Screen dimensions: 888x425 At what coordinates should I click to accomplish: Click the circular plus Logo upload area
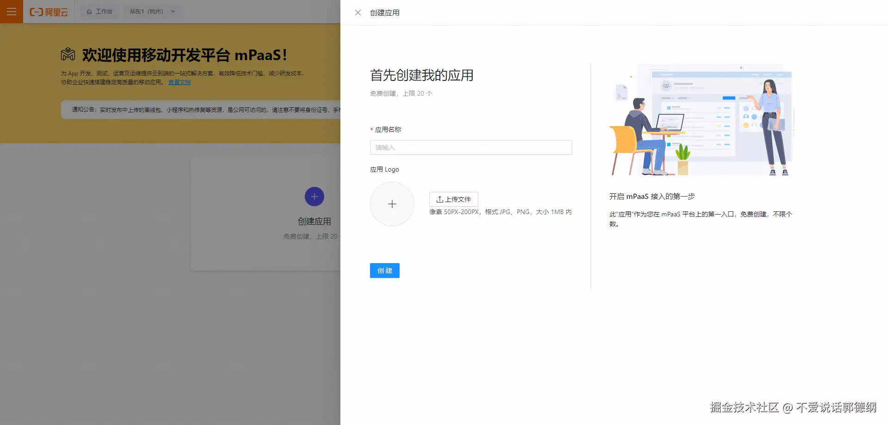coord(392,204)
